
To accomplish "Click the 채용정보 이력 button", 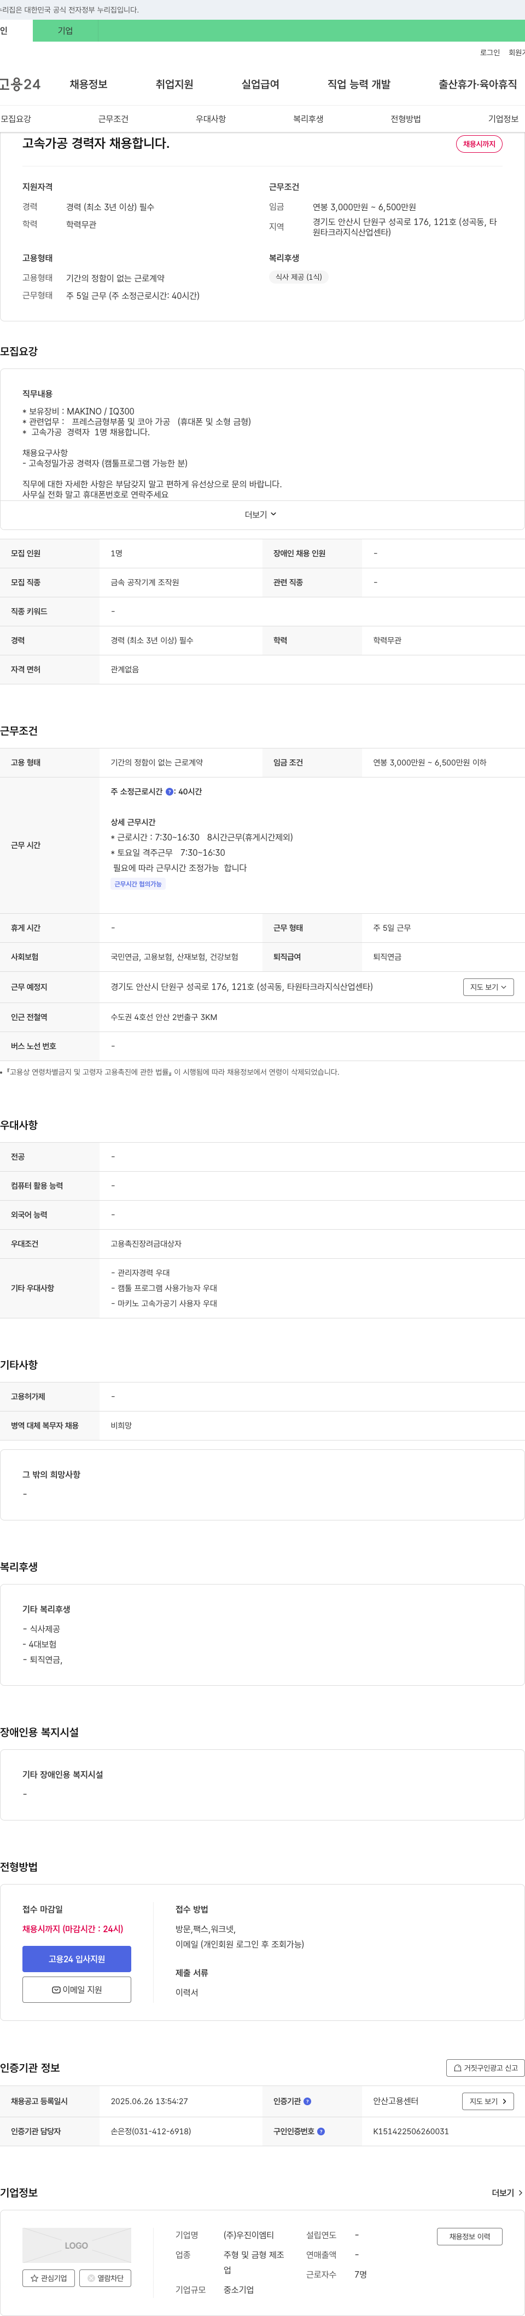I will pos(469,2237).
